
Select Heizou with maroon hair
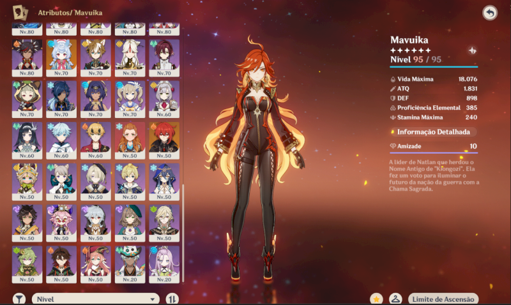pyautogui.click(x=164, y=58)
